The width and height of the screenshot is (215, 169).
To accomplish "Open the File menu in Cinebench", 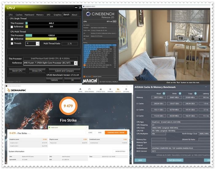I will pos(84,9).
